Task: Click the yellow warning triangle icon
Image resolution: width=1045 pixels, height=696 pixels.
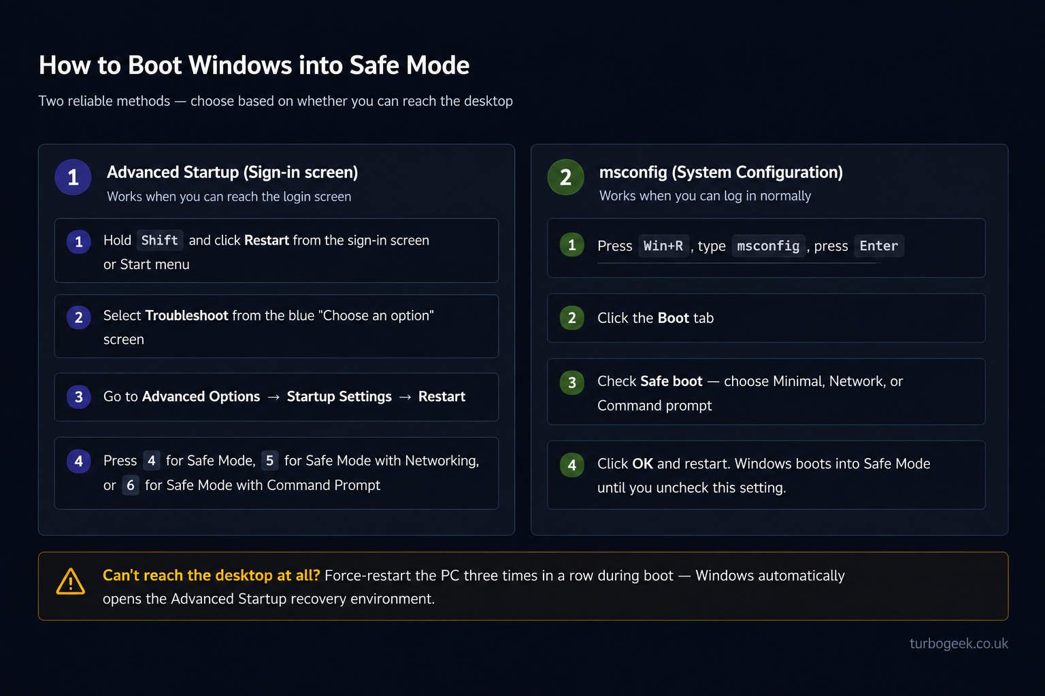Action: pyautogui.click(x=71, y=582)
